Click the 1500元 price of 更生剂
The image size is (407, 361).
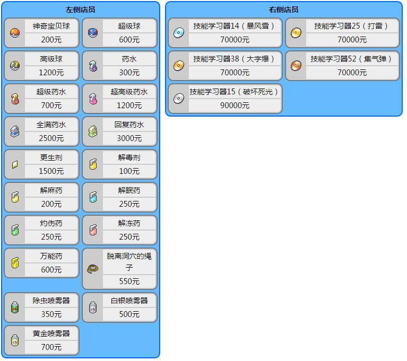(x=51, y=171)
